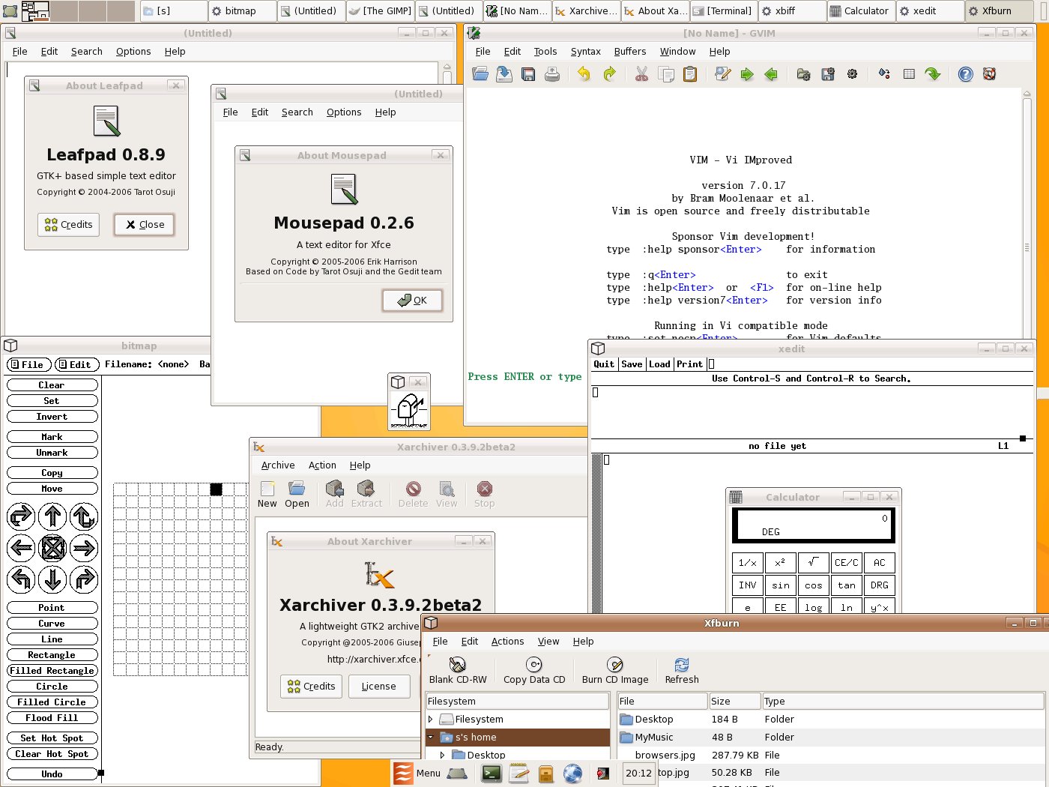Open the Tools menu in GVIM

545,52
